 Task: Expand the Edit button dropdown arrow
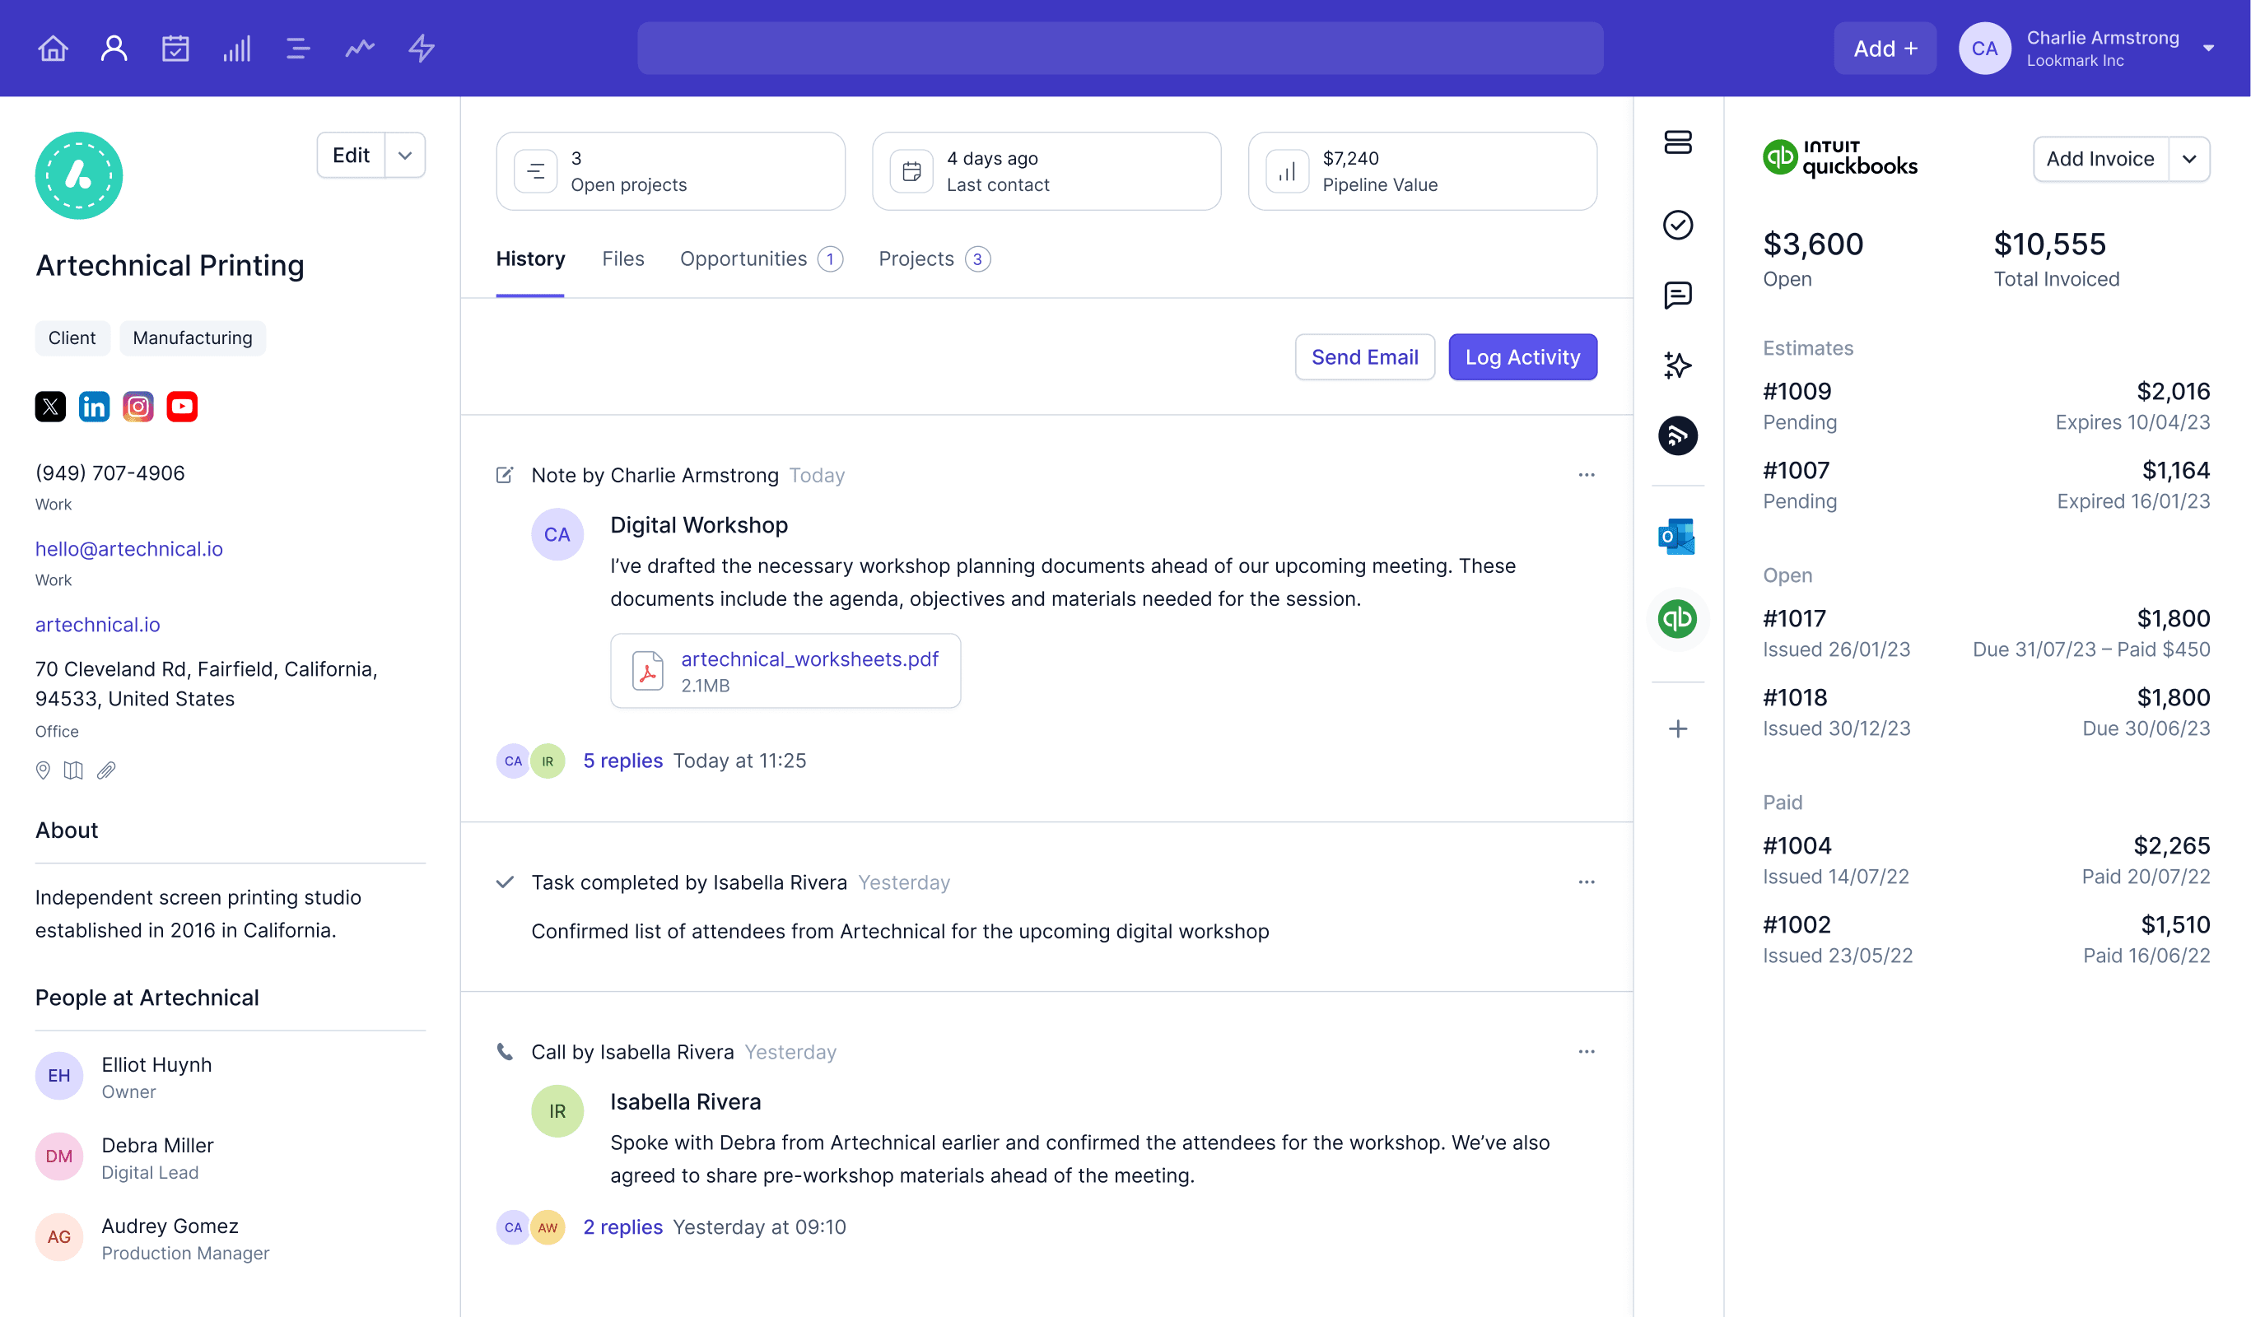coord(403,154)
